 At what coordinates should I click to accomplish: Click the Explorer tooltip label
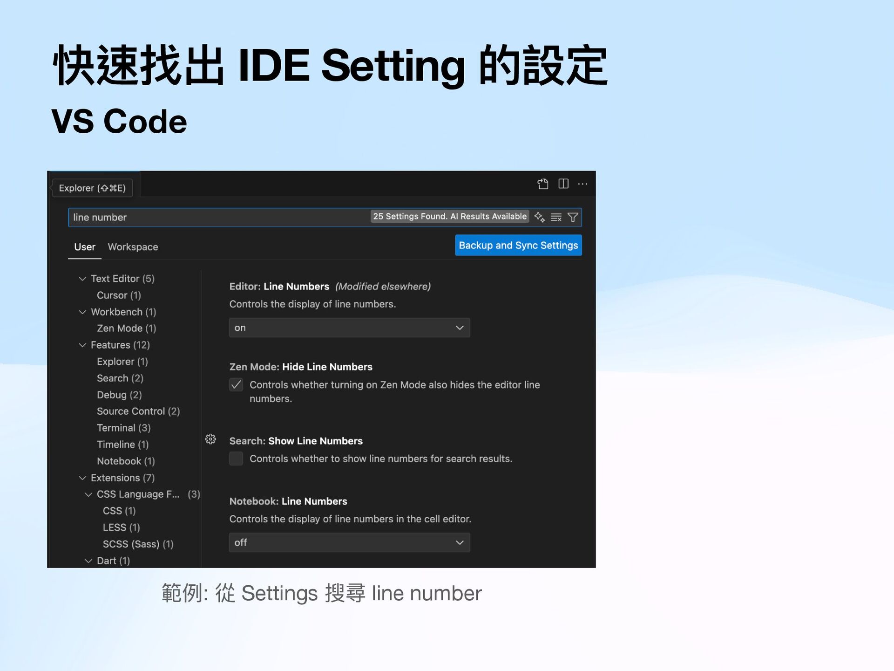[x=92, y=188]
